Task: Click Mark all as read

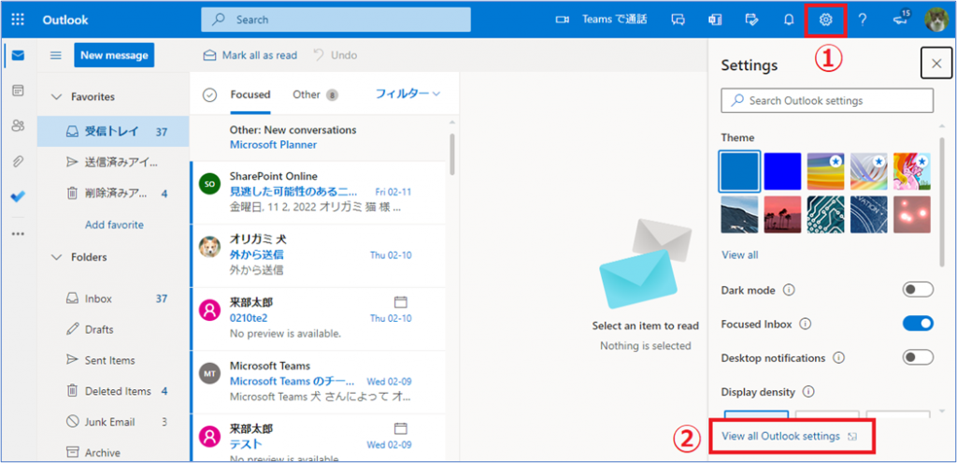Action: [250, 55]
